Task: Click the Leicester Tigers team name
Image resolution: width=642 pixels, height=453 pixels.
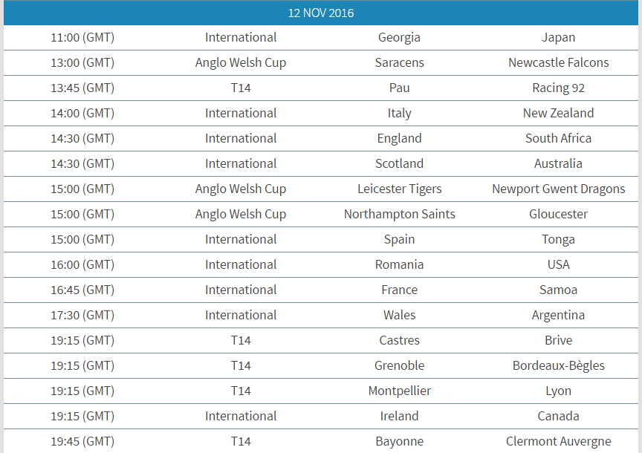Action: pos(399,189)
